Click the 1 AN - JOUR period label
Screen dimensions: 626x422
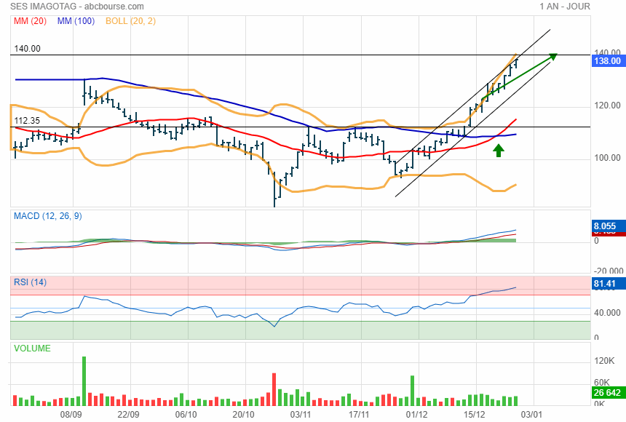pyautogui.click(x=565, y=7)
